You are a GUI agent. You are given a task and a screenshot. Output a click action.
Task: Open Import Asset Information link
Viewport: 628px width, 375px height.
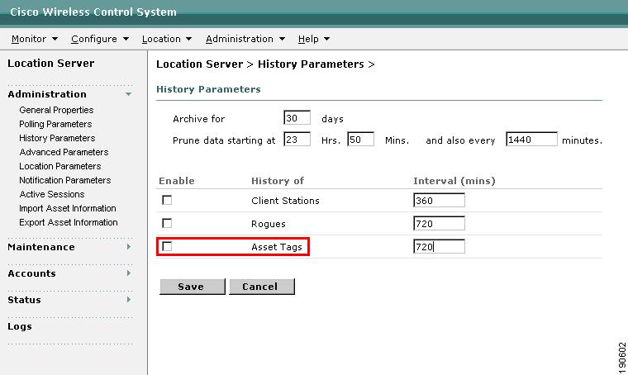68,208
